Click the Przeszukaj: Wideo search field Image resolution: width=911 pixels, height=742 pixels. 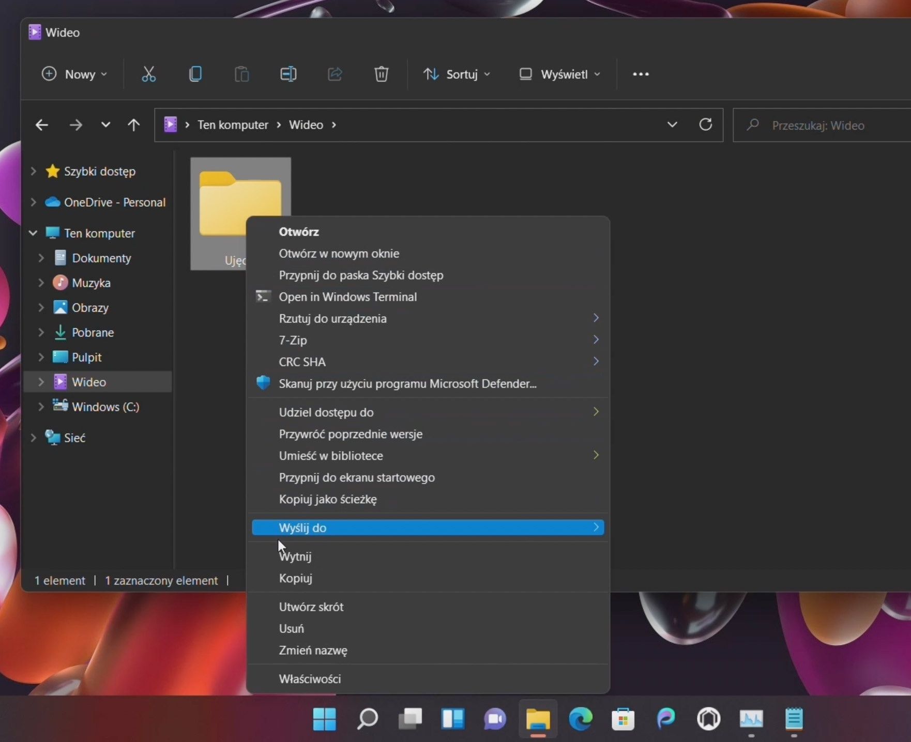pyautogui.click(x=822, y=125)
